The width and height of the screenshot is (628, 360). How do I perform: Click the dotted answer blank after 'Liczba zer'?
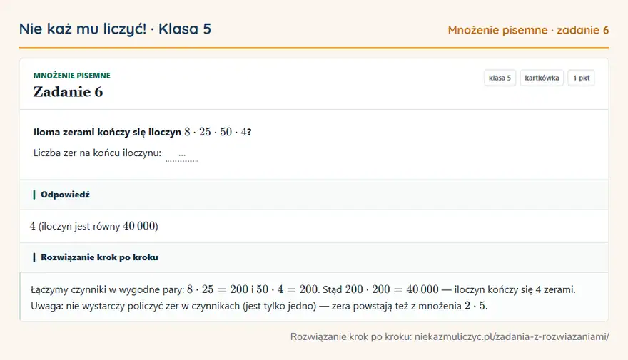click(182, 155)
